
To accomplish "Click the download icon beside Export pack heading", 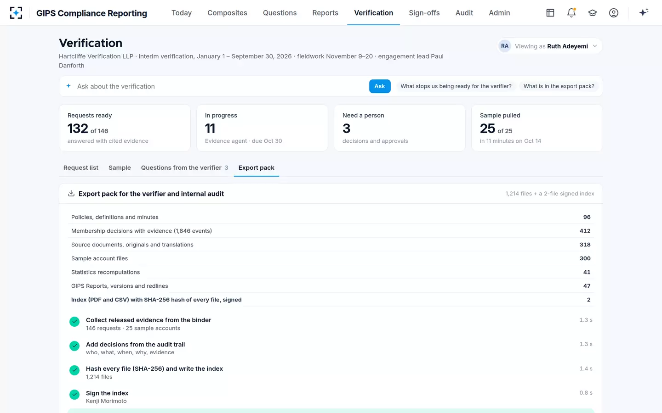I will 71,194.
